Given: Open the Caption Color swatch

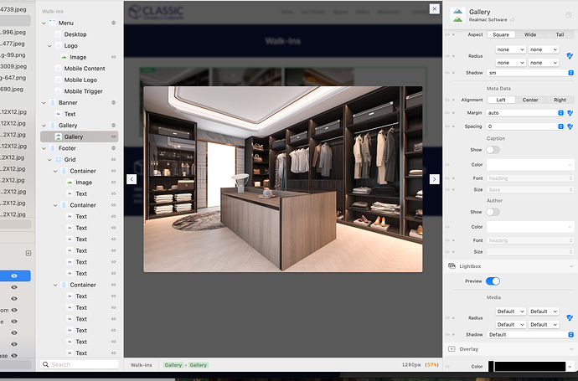Looking at the screenshot, I should tap(530, 165).
